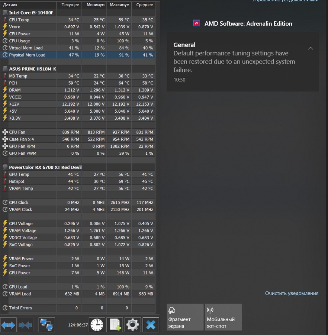Click the fan icon beside Case Fan x 4
Screen dimensions: 328x335
(x=5, y=139)
